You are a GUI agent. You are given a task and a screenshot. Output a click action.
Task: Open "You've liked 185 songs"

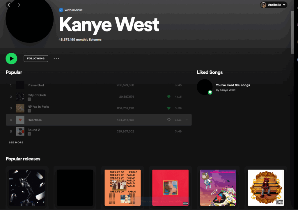233,85
